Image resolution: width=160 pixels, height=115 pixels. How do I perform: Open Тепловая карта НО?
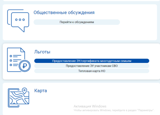click(x=92, y=71)
